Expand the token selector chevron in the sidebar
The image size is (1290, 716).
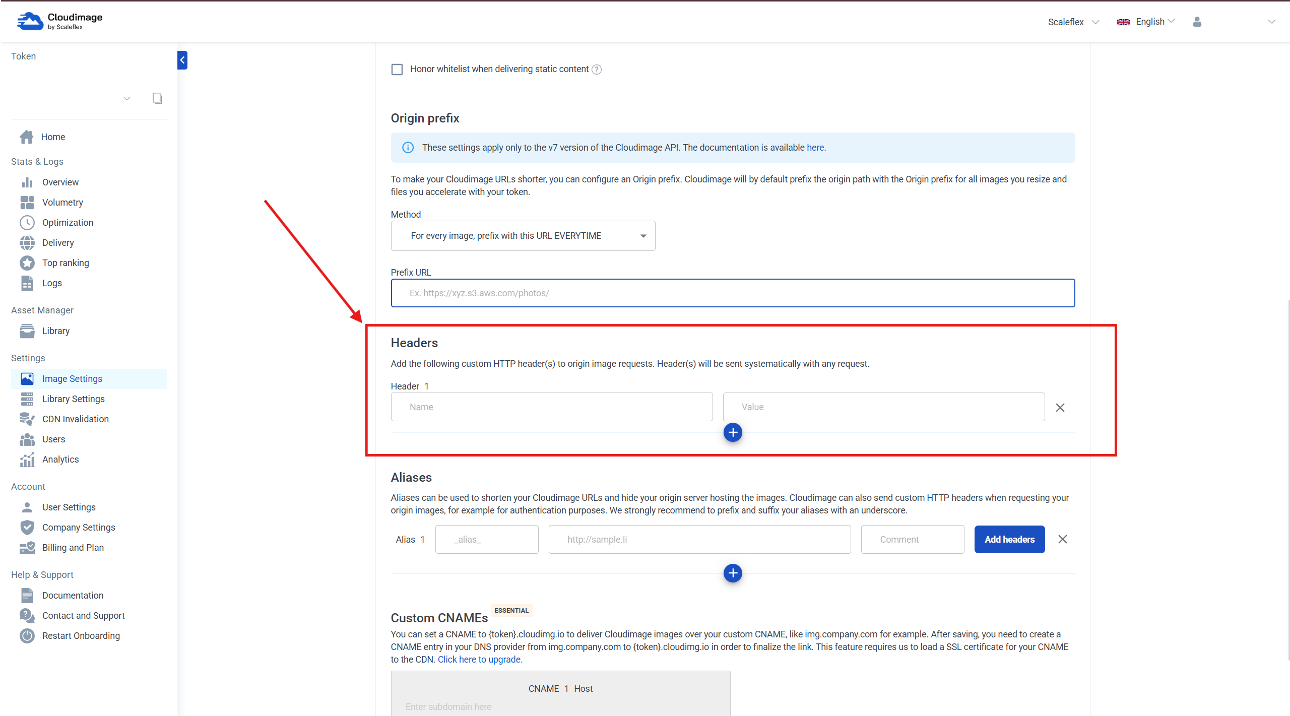click(x=127, y=98)
